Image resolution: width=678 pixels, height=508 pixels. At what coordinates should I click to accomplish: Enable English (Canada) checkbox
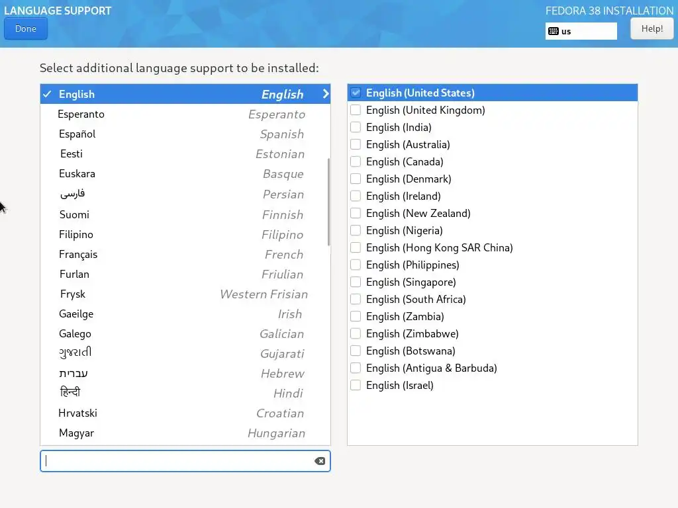[356, 161]
